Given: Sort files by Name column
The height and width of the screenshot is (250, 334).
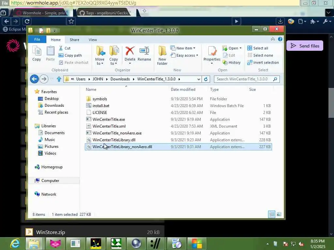Looking at the screenshot, I should click(x=91, y=90).
